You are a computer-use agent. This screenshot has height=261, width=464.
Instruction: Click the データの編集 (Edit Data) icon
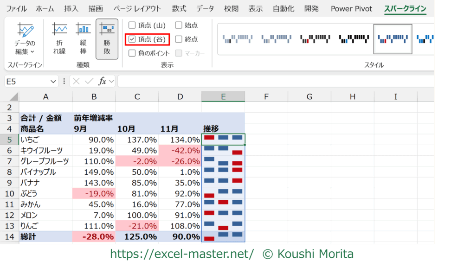[25, 32]
